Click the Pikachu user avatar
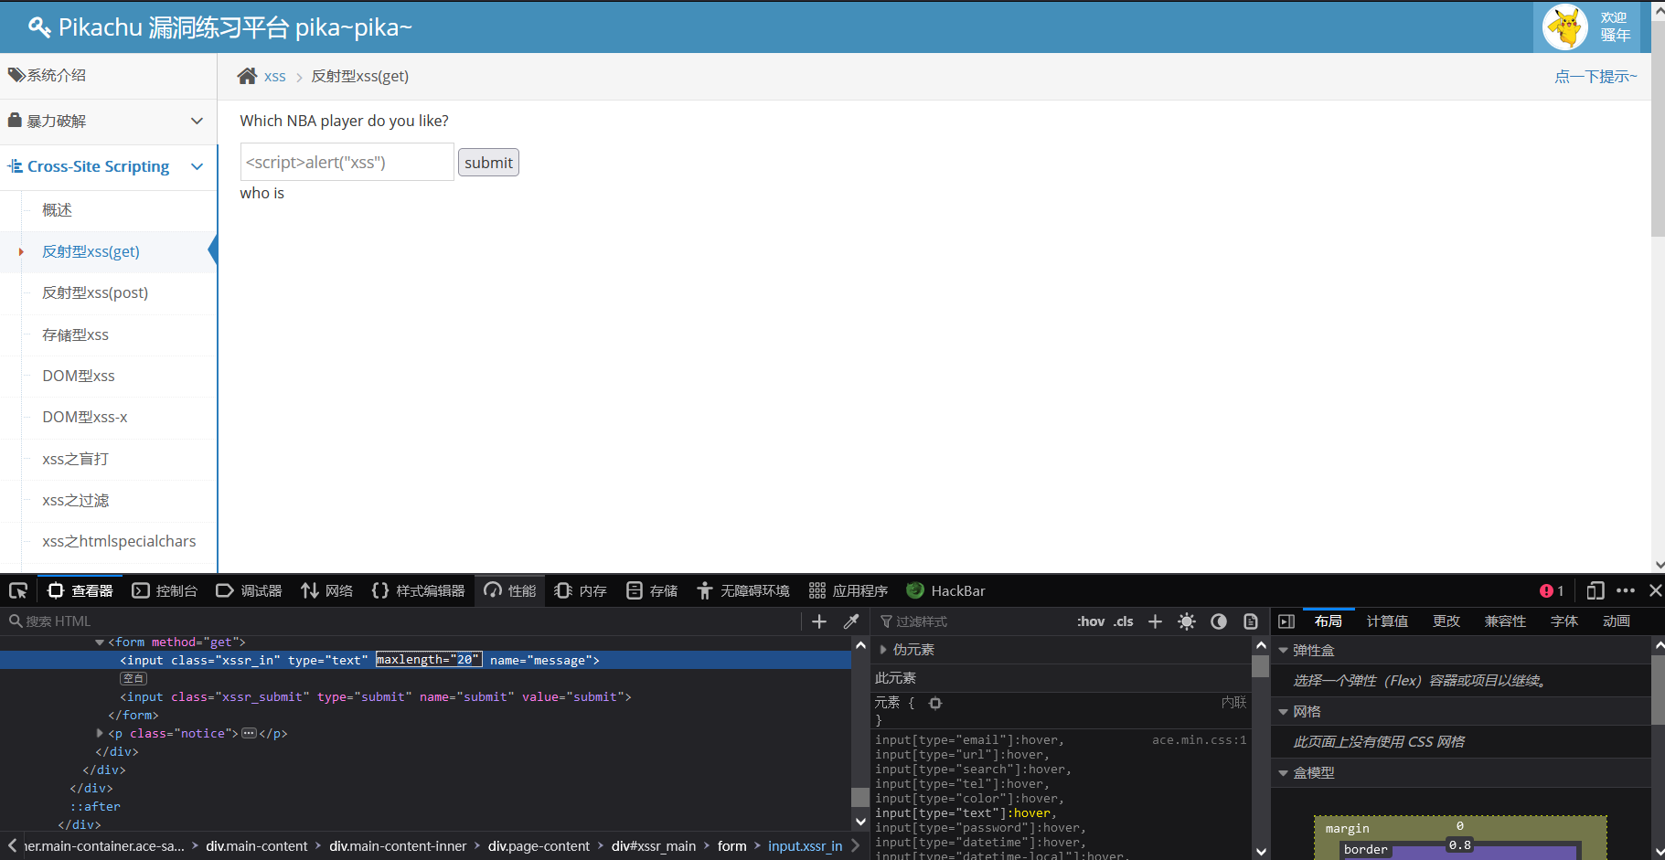The height and width of the screenshot is (860, 1665). coord(1565,27)
